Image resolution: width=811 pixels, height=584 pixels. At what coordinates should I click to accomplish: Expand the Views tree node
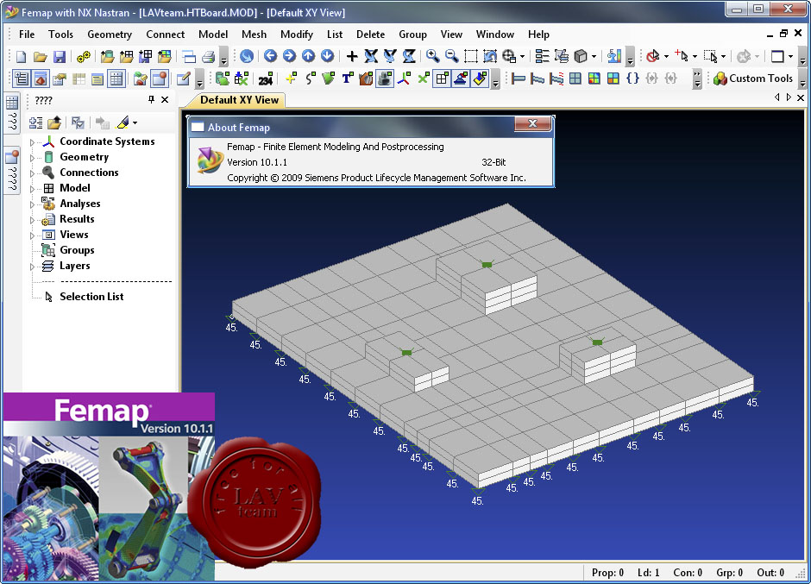pyautogui.click(x=32, y=235)
